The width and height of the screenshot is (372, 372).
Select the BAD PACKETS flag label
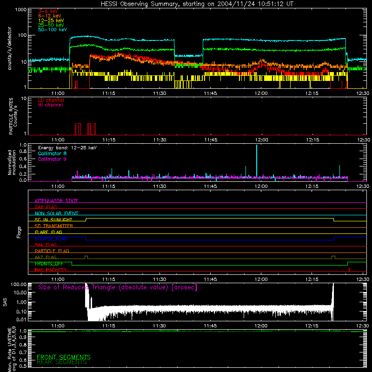tap(50, 270)
